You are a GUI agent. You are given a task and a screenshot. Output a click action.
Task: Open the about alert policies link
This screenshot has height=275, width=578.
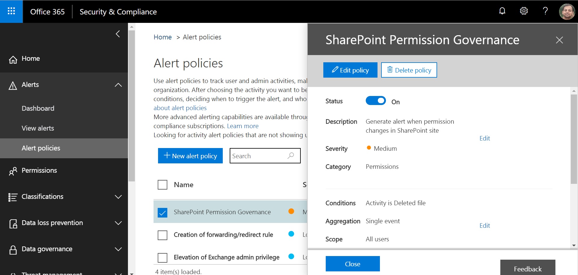click(x=180, y=108)
